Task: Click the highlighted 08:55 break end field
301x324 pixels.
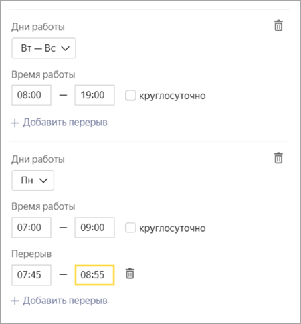Action: (95, 275)
